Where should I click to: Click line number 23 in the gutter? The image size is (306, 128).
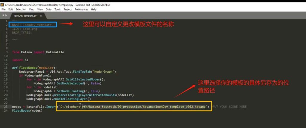tap(6, 107)
